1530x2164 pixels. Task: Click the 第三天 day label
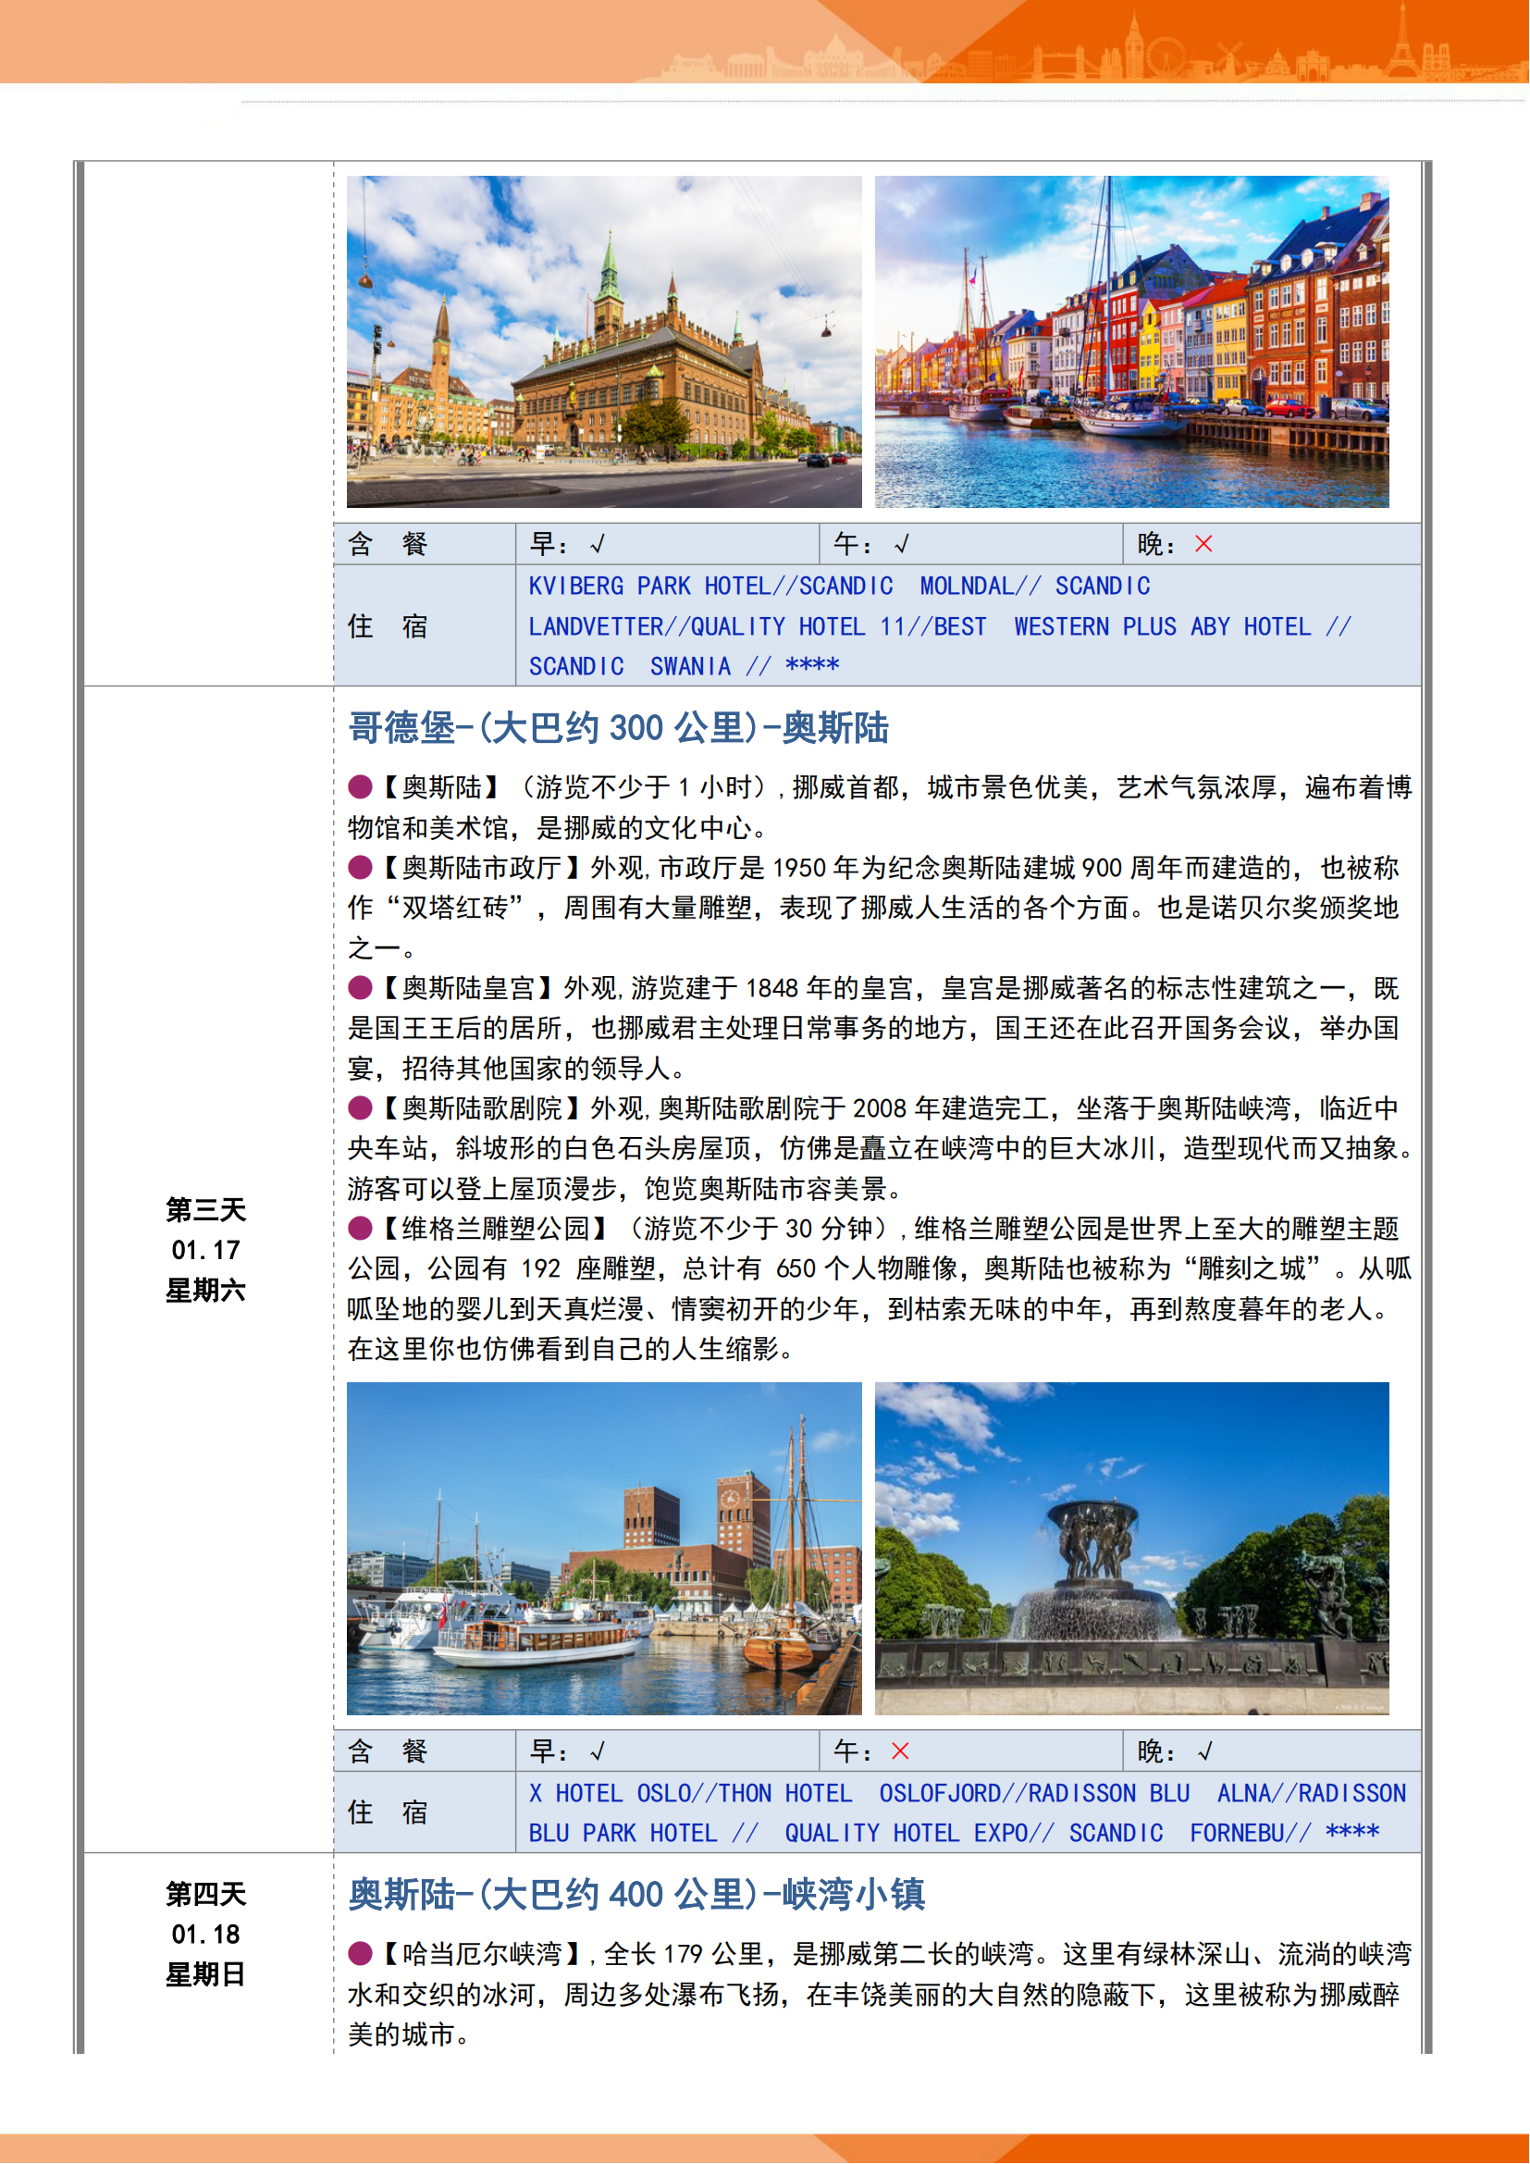(205, 1209)
